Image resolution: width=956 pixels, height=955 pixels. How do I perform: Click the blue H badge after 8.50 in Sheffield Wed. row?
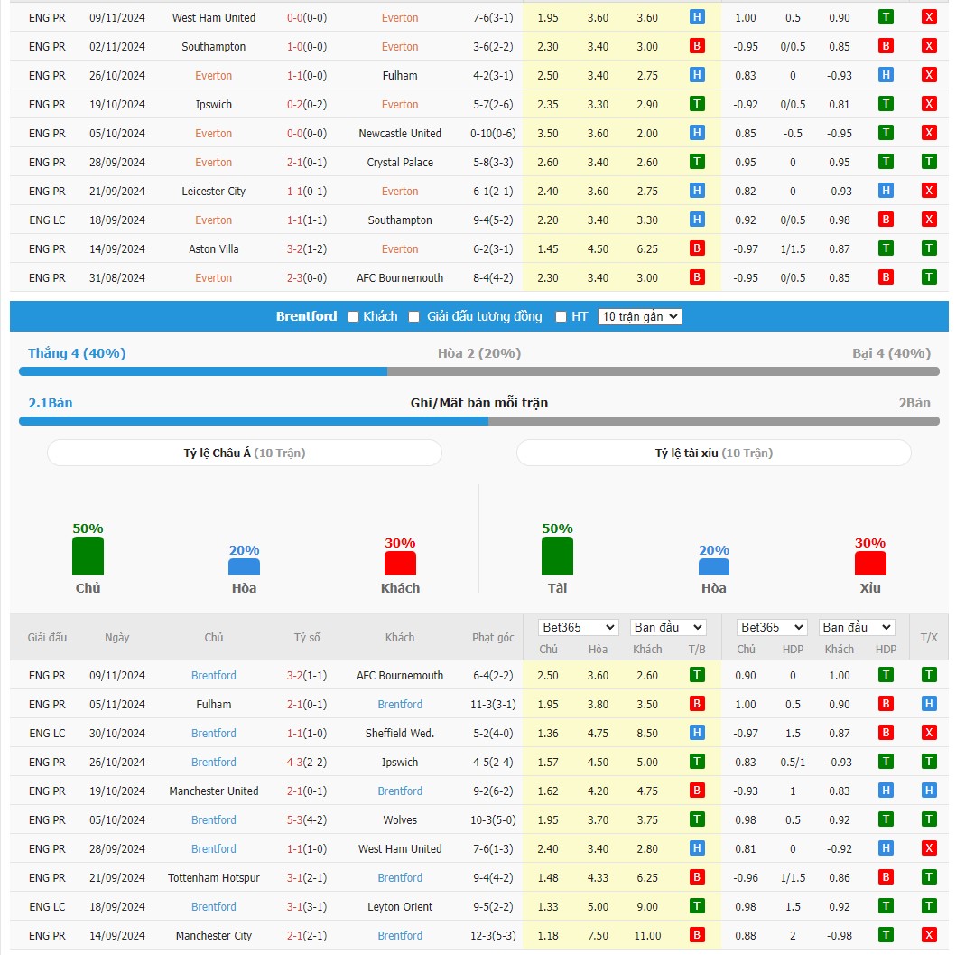coord(697,732)
